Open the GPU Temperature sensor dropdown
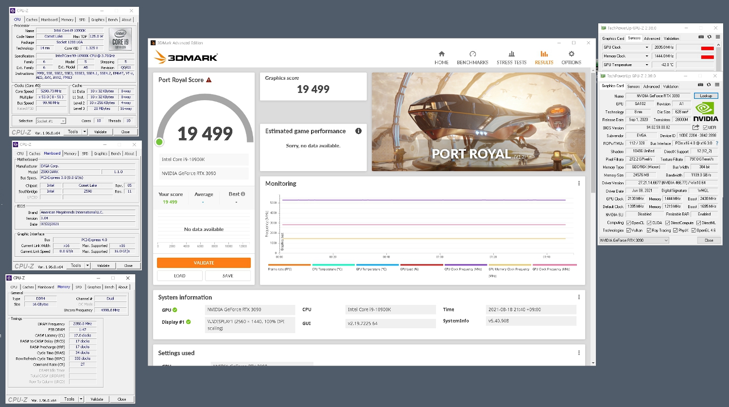 point(646,65)
